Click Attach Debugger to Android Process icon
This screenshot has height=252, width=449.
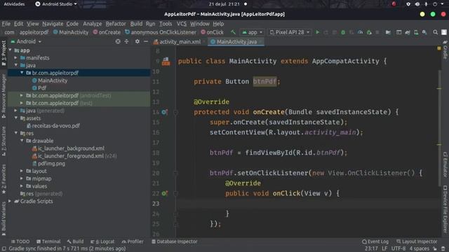[369, 32]
